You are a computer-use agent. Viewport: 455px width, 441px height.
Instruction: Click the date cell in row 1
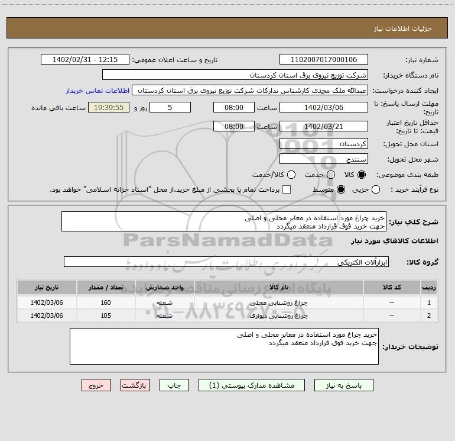point(47,302)
